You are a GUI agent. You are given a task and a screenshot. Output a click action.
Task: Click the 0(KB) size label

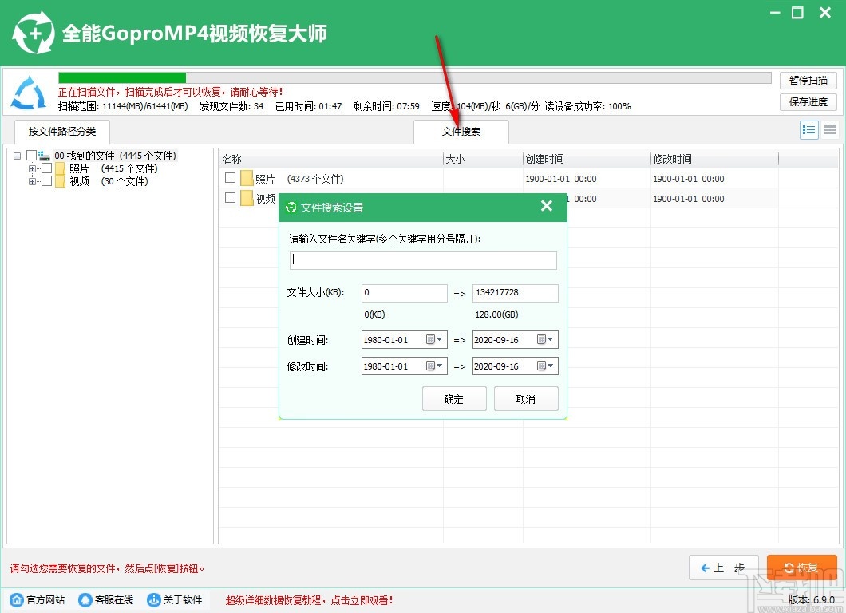[x=374, y=314]
